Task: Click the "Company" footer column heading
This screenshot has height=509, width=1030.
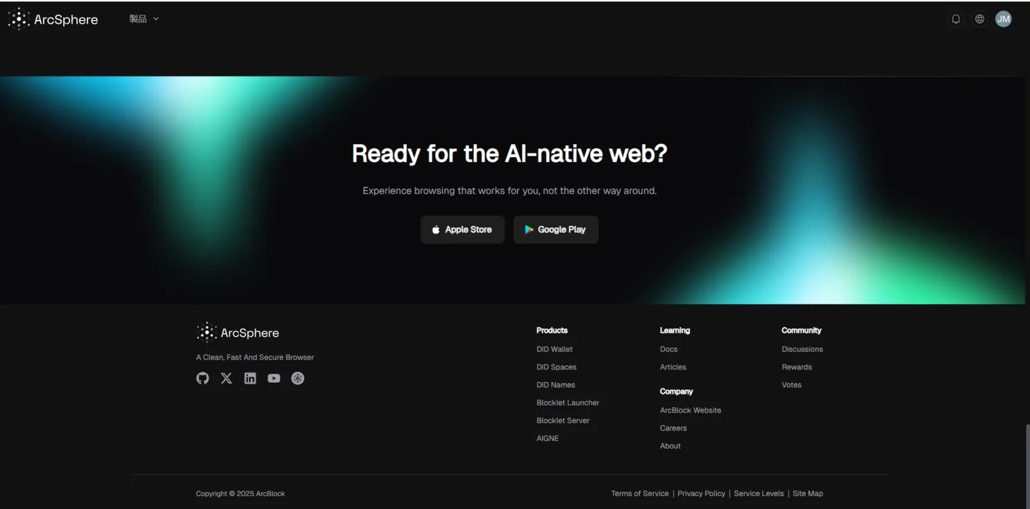Action: tap(676, 391)
